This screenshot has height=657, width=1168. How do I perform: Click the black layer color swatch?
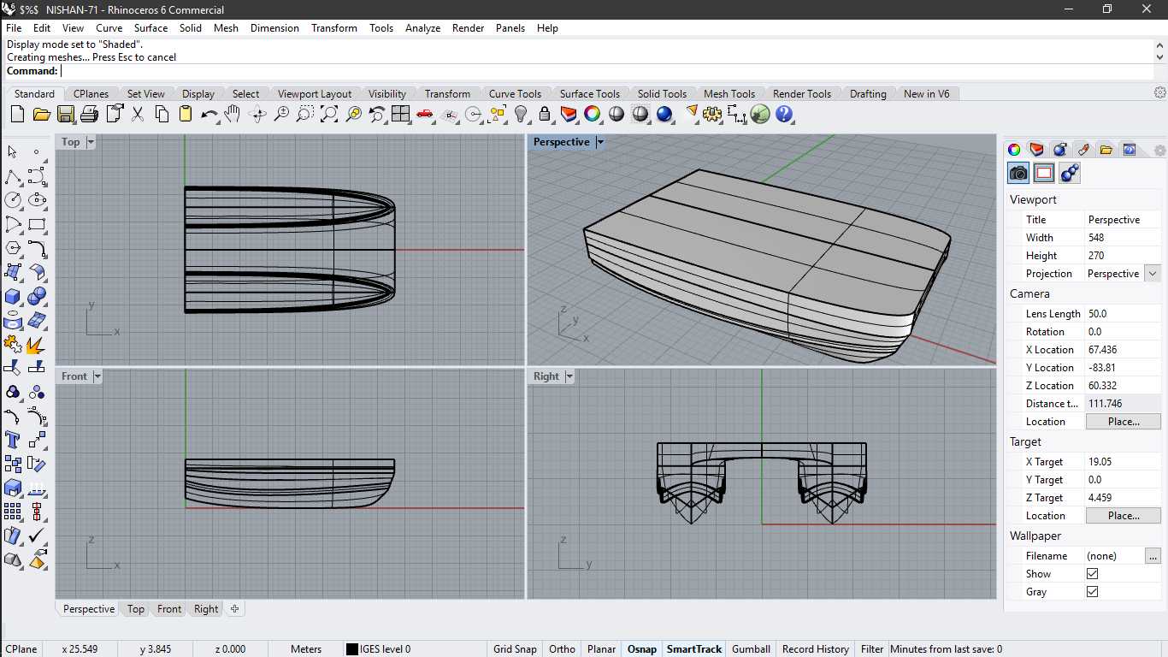click(x=351, y=649)
